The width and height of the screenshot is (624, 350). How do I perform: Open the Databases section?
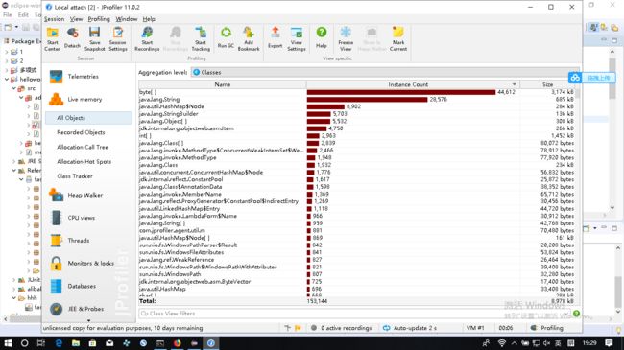coord(82,286)
